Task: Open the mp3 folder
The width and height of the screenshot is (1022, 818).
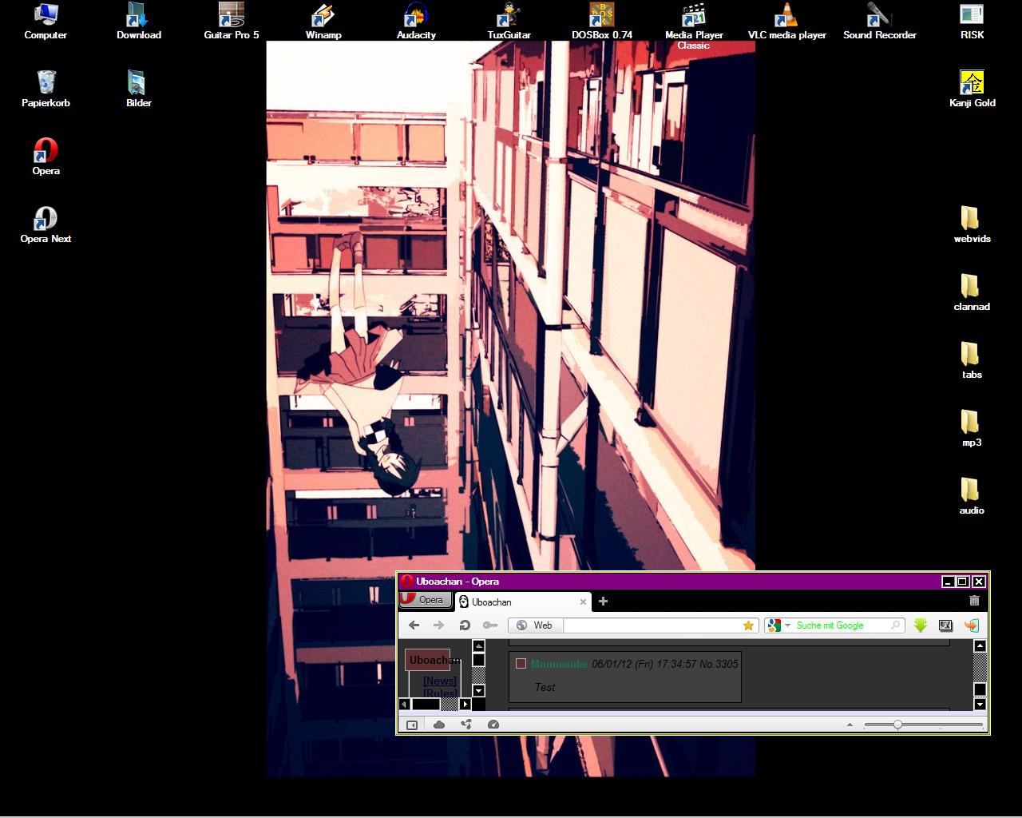Action: (972, 428)
